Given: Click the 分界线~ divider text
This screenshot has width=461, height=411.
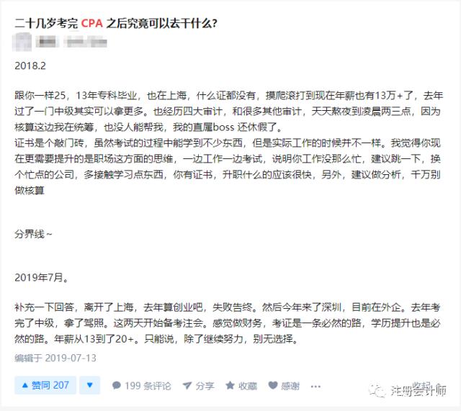Looking at the screenshot, I should click(33, 234).
